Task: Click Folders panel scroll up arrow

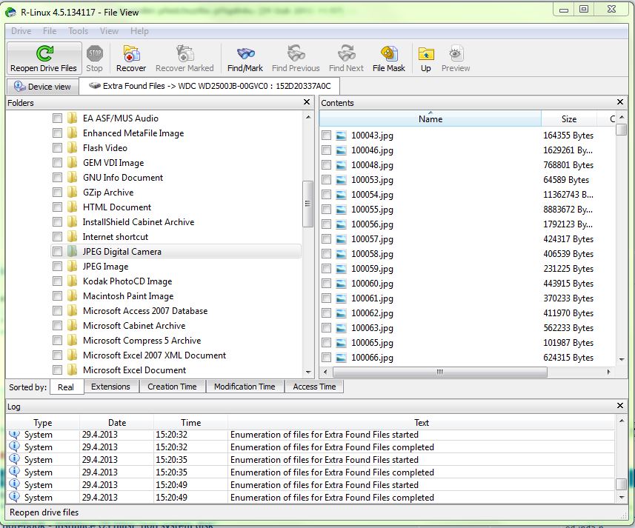Action: click(x=308, y=117)
